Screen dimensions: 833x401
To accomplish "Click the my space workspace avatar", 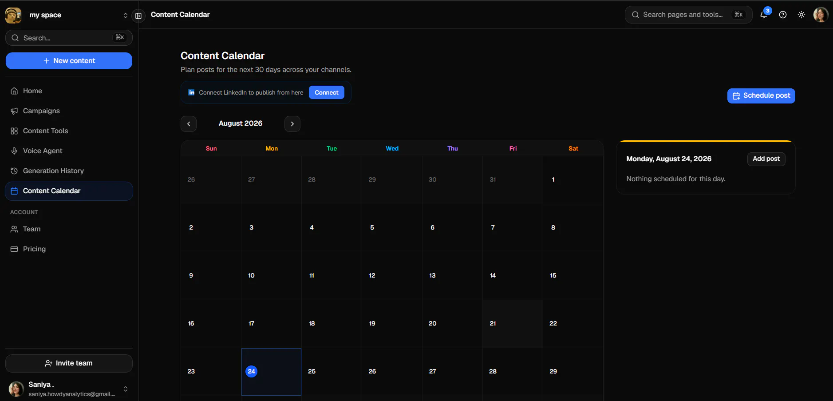I will 13,15.
